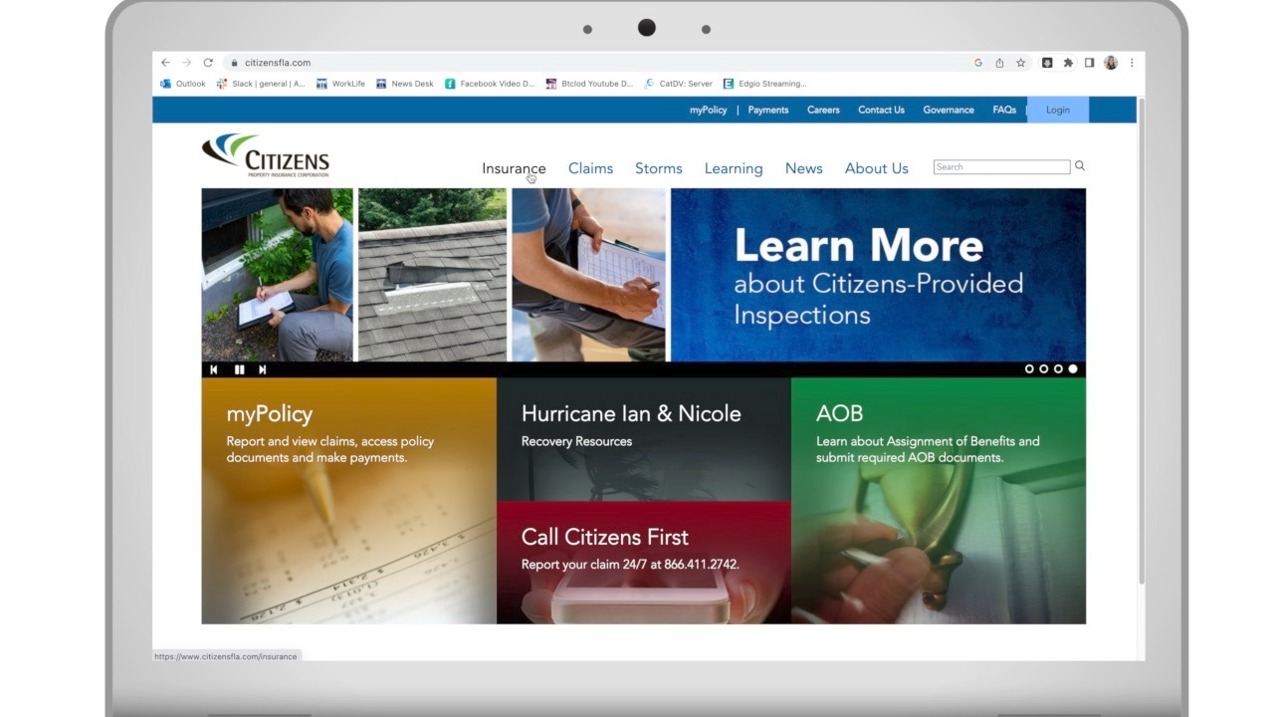
Task: Skip to the next slide
Action: coord(263,369)
